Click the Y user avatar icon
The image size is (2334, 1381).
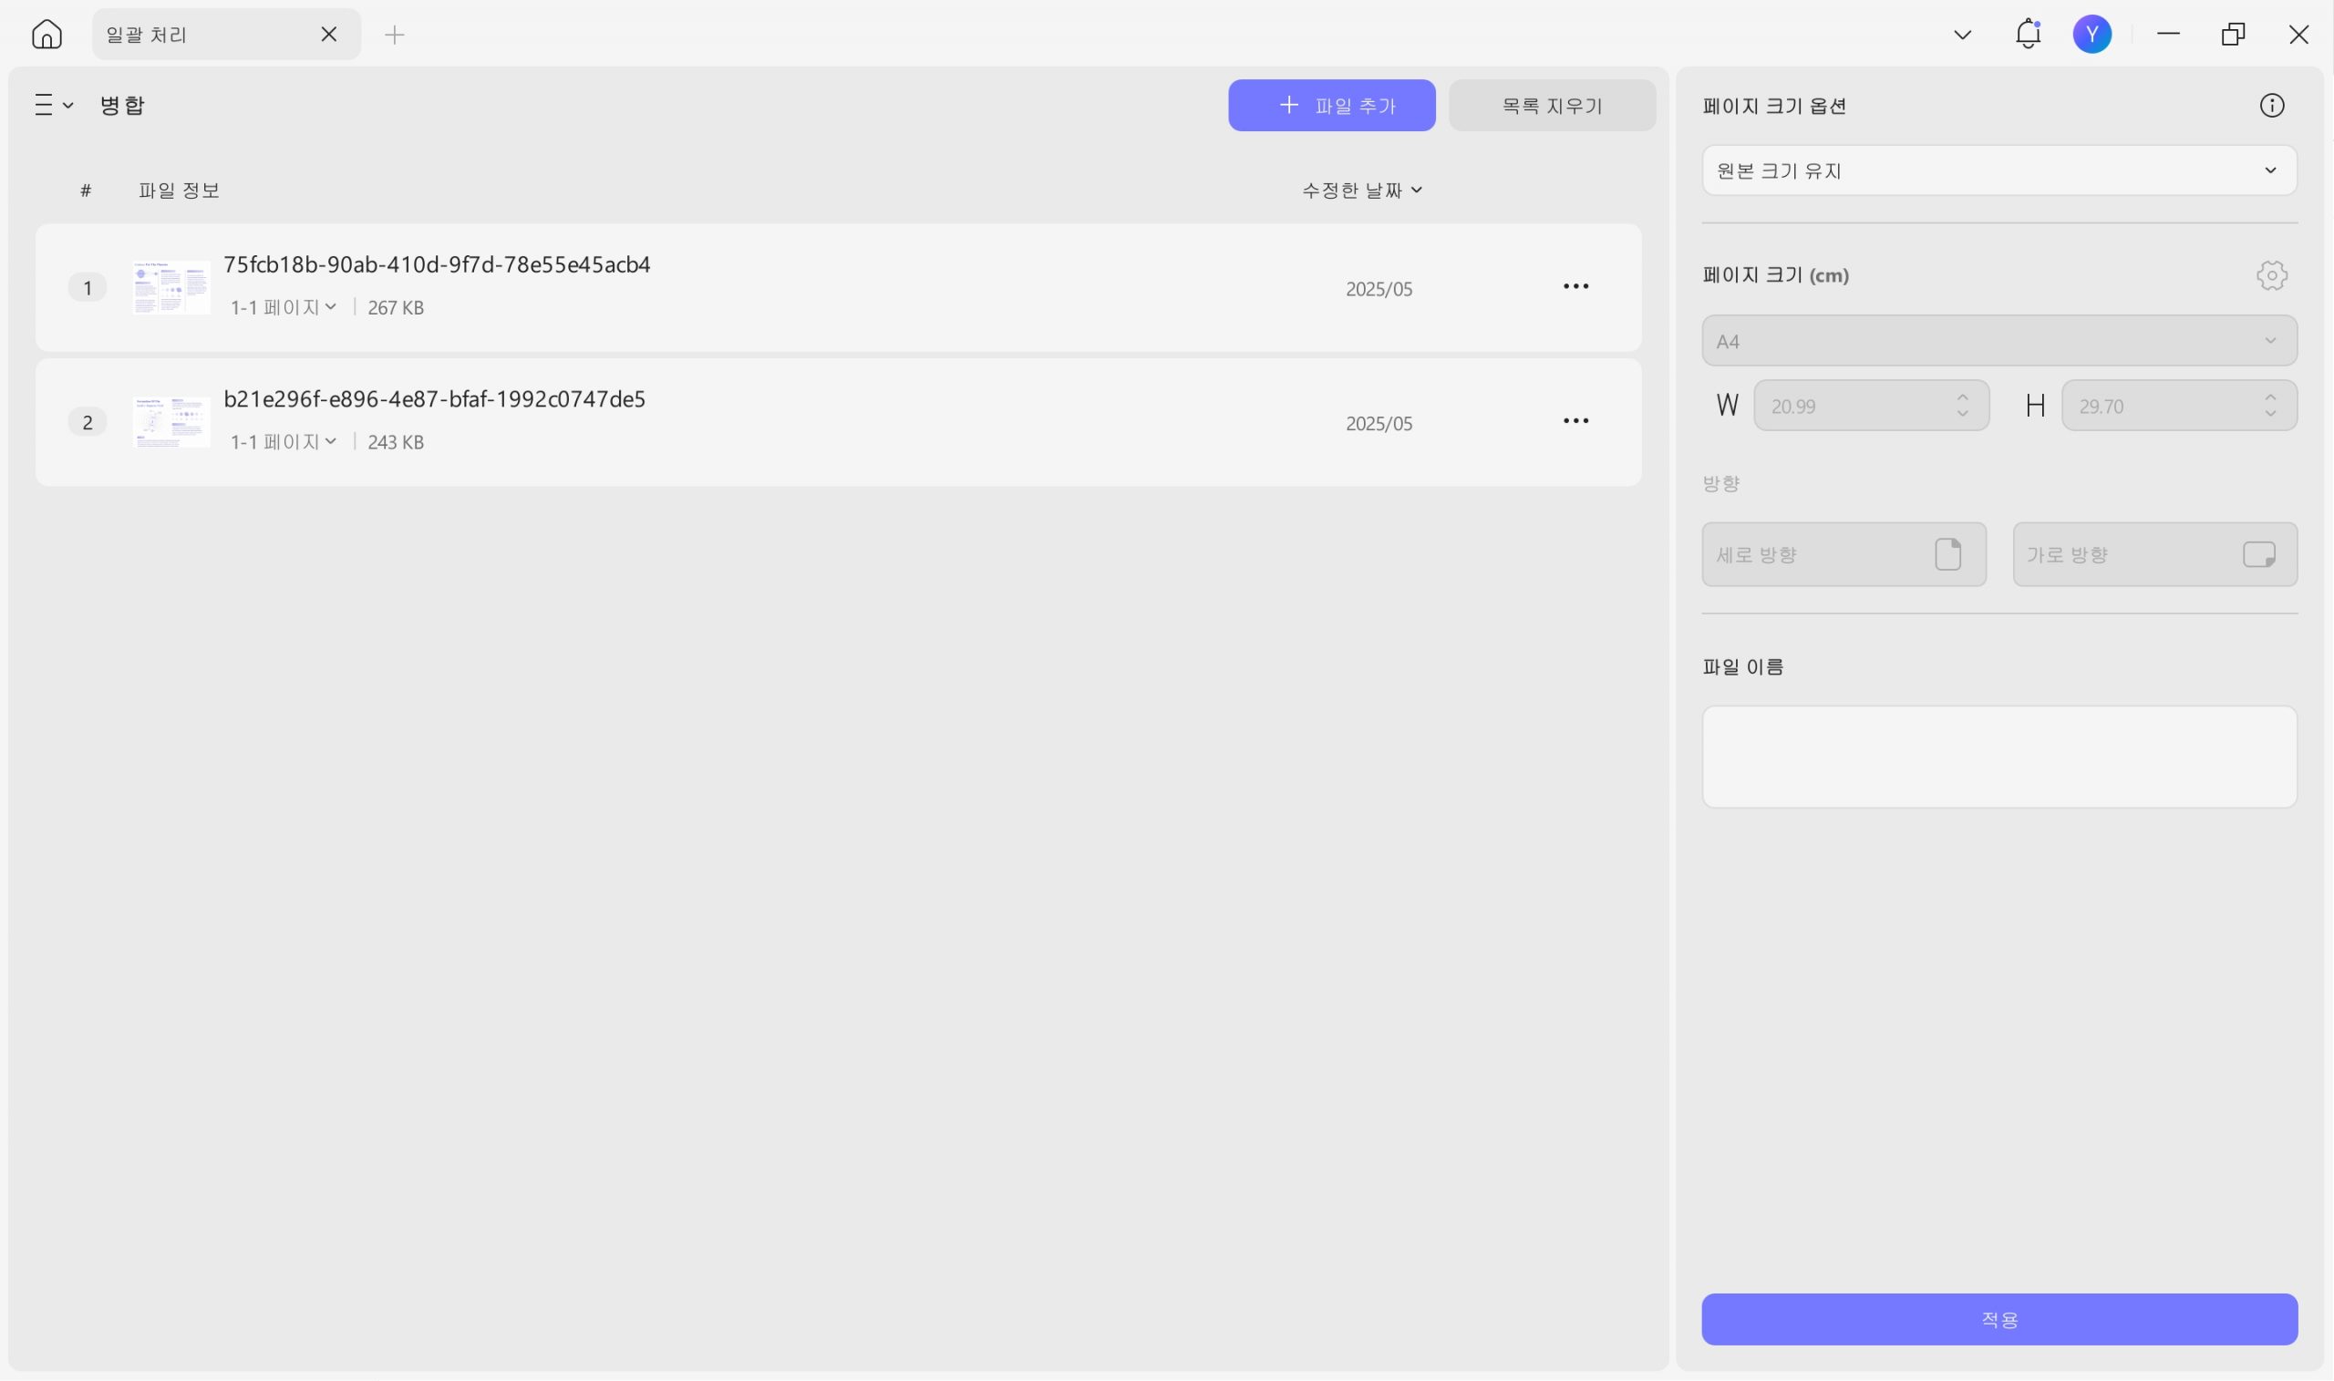[2091, 35]
